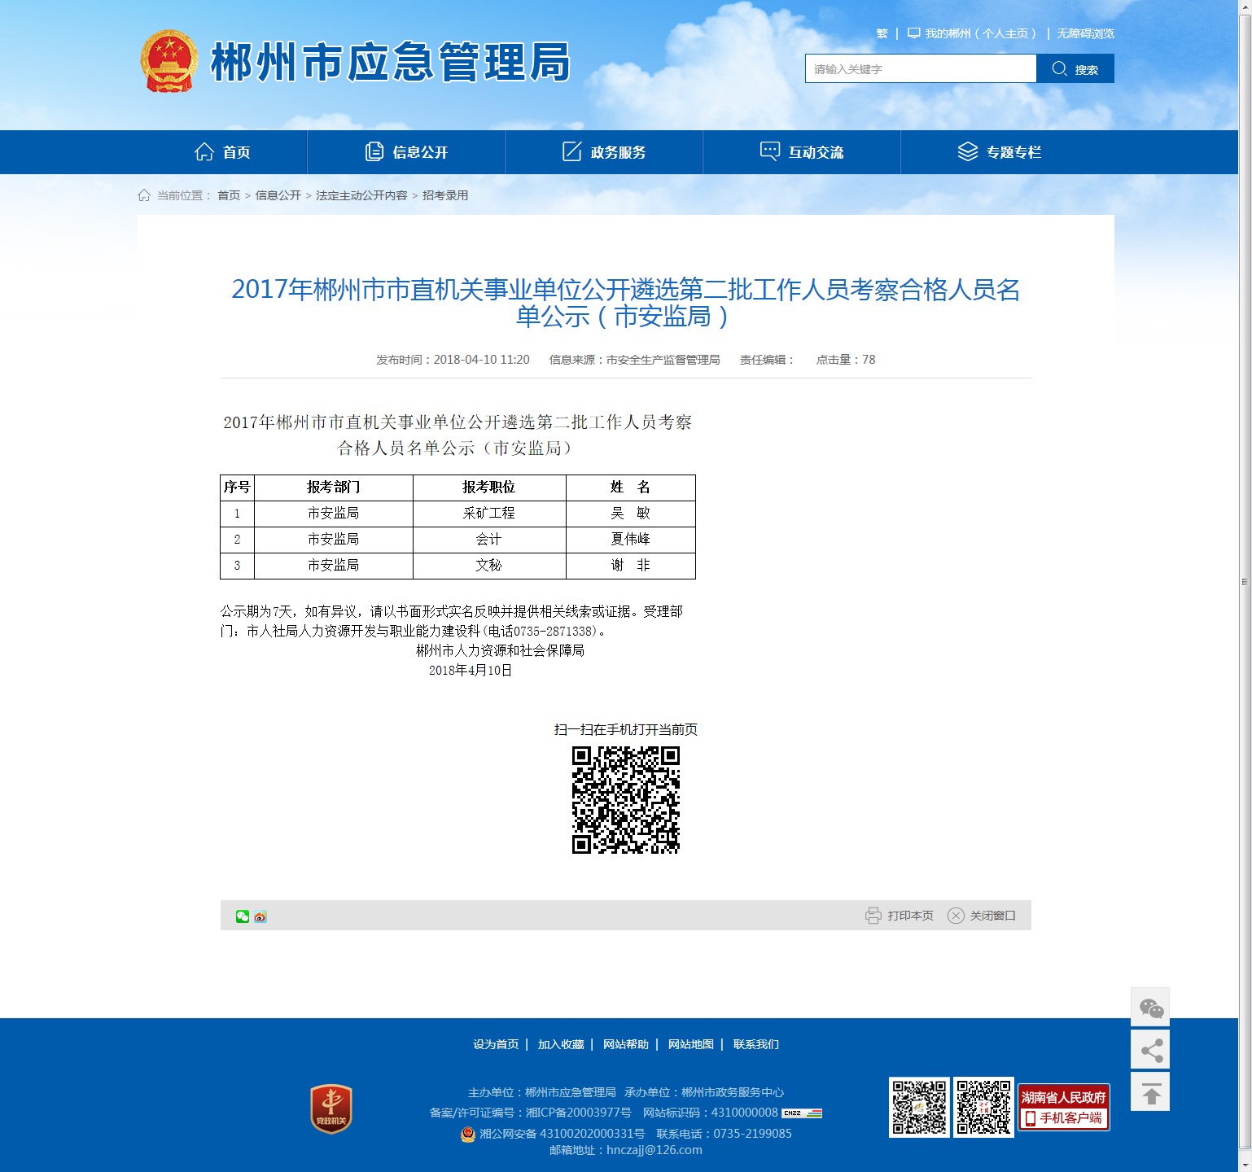Click the 报考职位 column header
This screenshot has width=1252, height=1172.
click(489, 487)
